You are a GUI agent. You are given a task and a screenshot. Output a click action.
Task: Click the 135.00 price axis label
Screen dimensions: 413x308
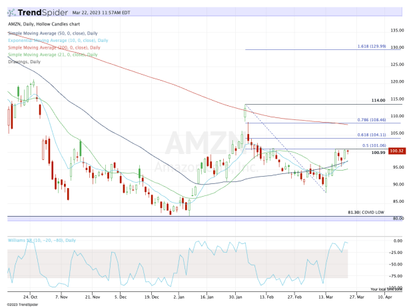pos(397,30)
